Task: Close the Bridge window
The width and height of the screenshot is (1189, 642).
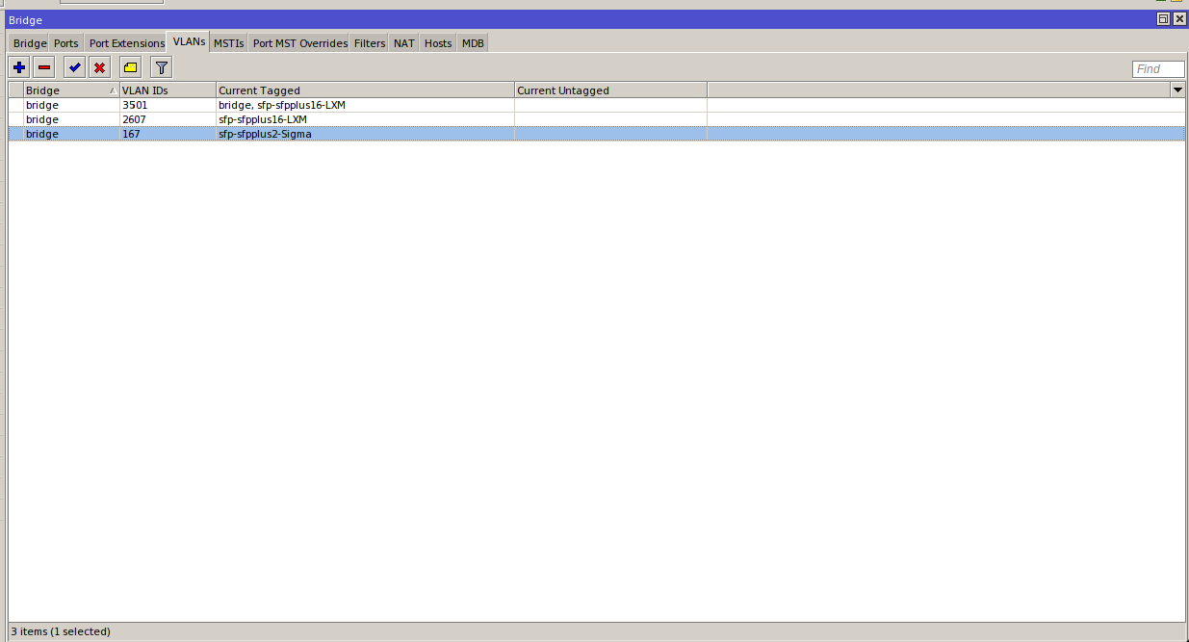Action: coord(1178,19)
